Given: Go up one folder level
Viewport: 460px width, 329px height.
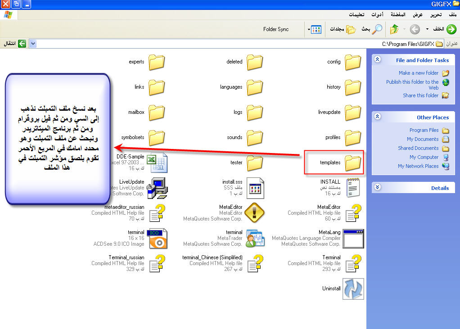Looking at the screenshot, I should click(x=394, y=29).
